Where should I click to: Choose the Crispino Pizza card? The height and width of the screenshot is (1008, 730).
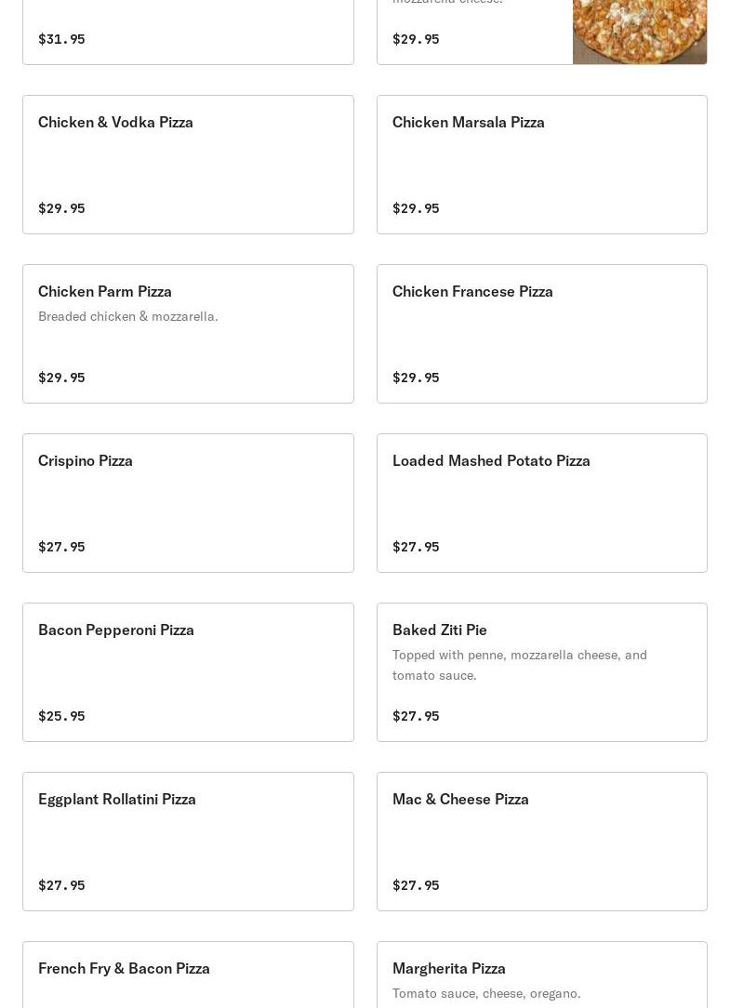click(x=188, y=503)
